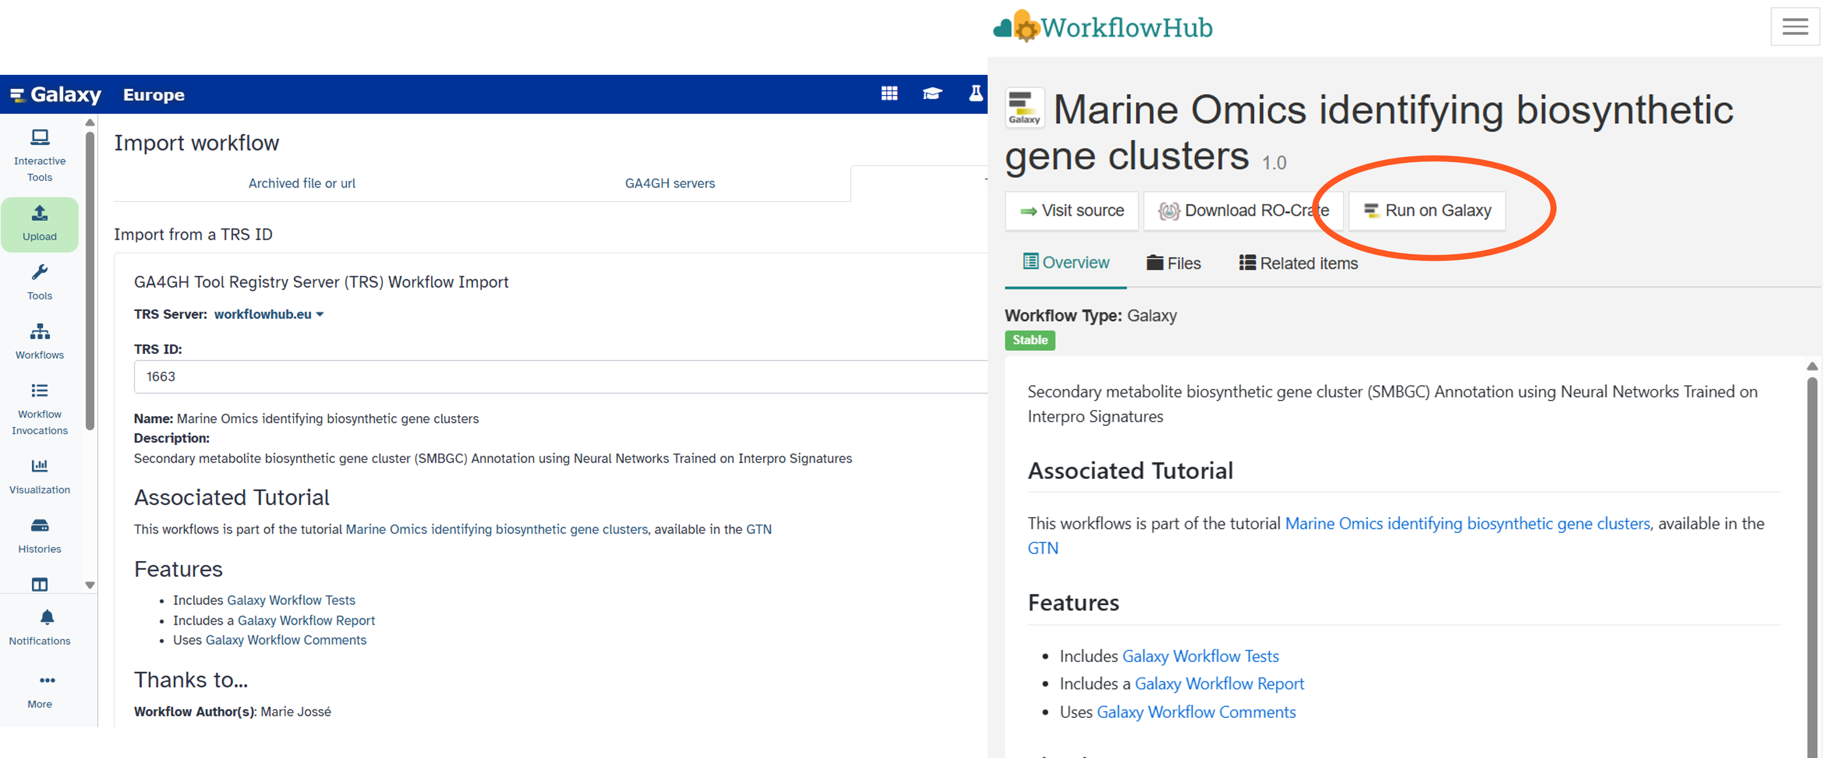Image resolution: width=1823 pixels, height=758 pixels.
Task: Open the Notifications bell icon
Action: tap(47, 617)
